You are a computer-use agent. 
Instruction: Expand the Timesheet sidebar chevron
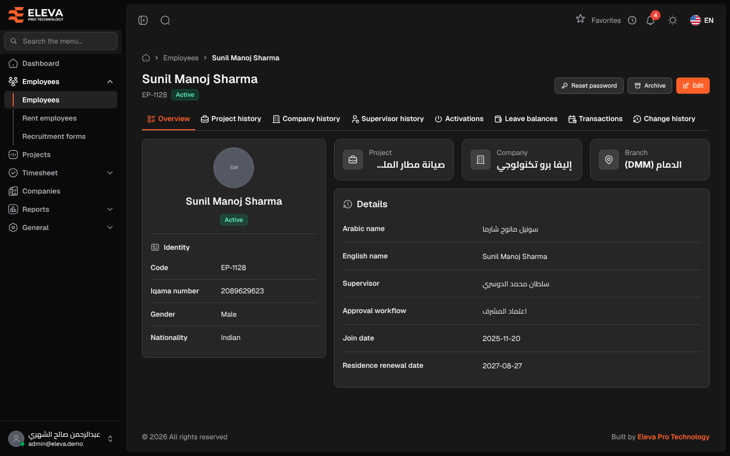[110, 173]
